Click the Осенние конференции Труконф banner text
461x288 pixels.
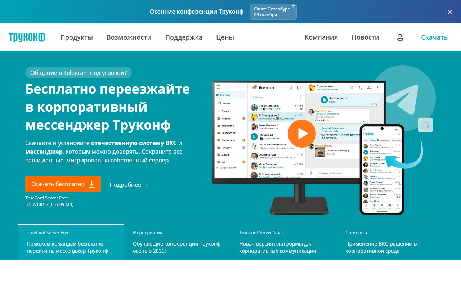(197, 12)
